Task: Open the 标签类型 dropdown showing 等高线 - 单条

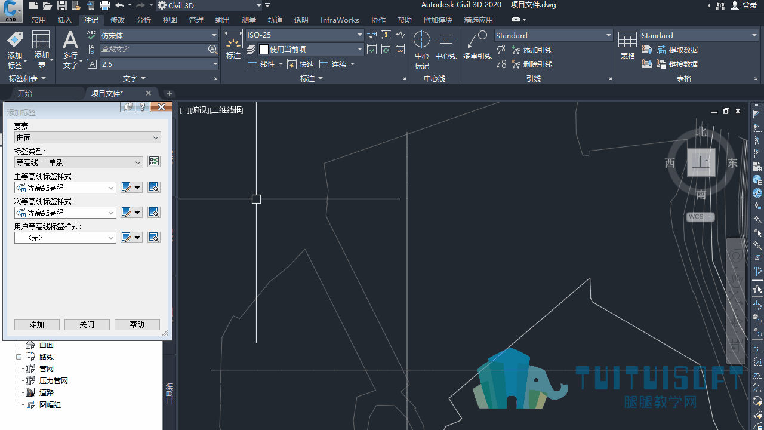Action: (79, 162)
